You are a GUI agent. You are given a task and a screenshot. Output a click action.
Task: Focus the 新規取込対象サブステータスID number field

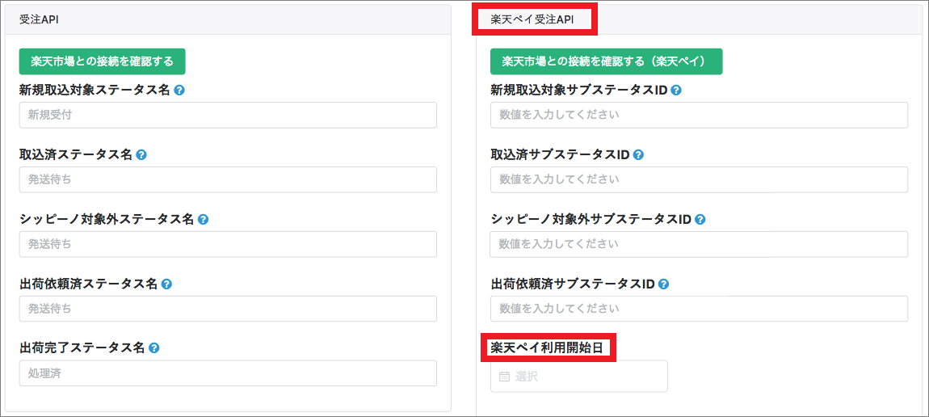click(x=699, y=115)
